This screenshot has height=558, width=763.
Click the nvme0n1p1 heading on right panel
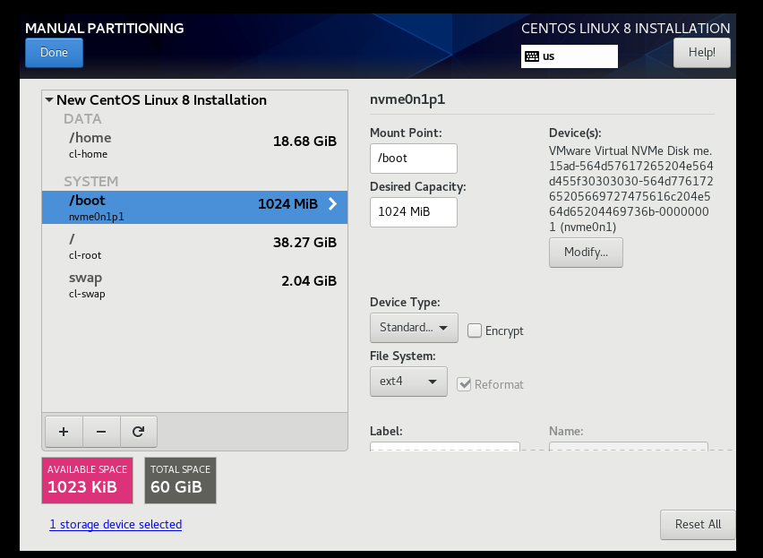point(407,99)
